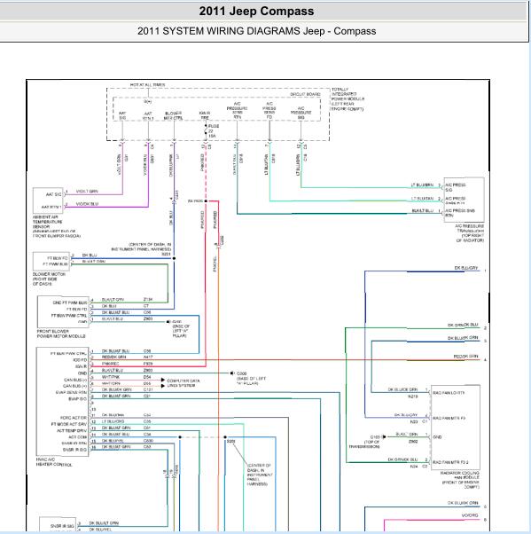The image size is (531, 534).
Task: Click the '2011 SYSTEM WIRING DIAGRAMS Jeep - Compass' subtitle
Action: [257, 31]
